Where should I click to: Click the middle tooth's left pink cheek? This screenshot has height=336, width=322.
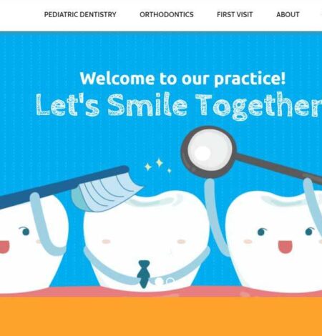coord(106,242)
